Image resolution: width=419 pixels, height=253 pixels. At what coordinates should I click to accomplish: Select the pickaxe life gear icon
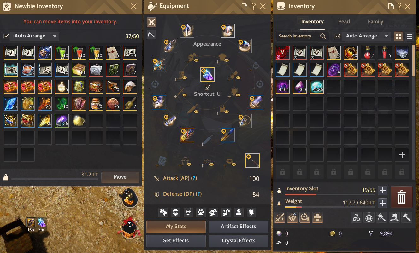pyautogui.click(x=151, y=35)
